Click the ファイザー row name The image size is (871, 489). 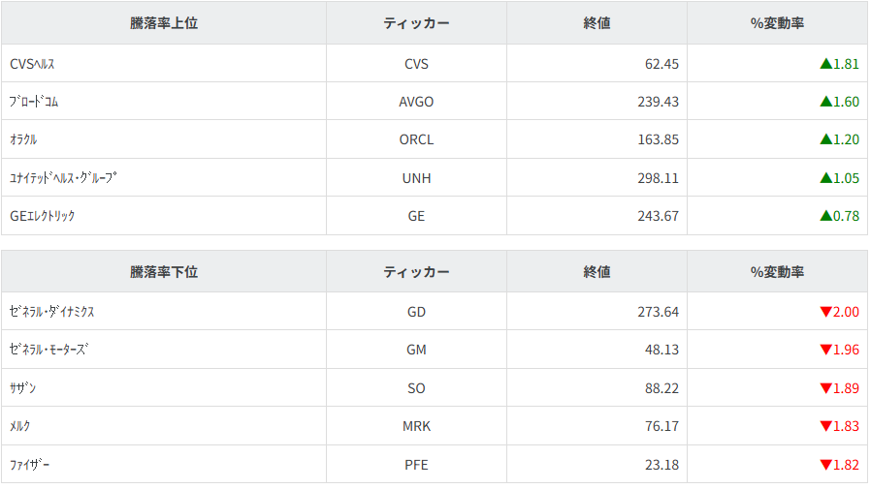click(x=29, y=465)
